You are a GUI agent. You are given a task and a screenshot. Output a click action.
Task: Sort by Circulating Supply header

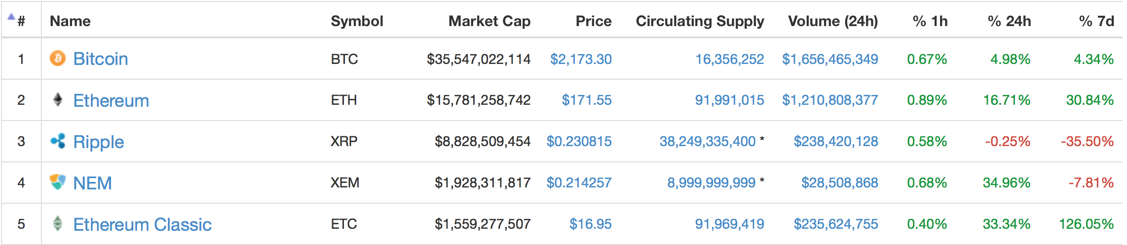pos(700,21)
